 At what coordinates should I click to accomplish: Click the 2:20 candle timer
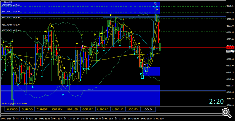pos(217,101)
